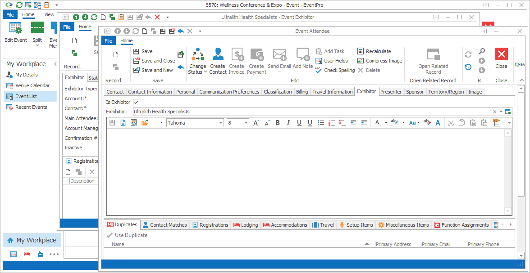
Task: Click the Recalculate icon
Action: (x=361, y=51)
